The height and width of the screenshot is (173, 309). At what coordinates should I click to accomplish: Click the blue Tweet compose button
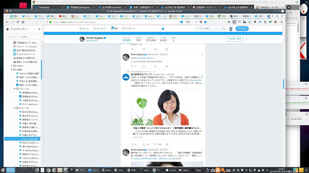pyautogui.click(x=242, y=29)
